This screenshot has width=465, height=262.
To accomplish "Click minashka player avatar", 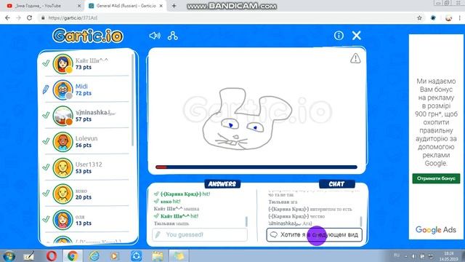I will click(x=63, y=116).
